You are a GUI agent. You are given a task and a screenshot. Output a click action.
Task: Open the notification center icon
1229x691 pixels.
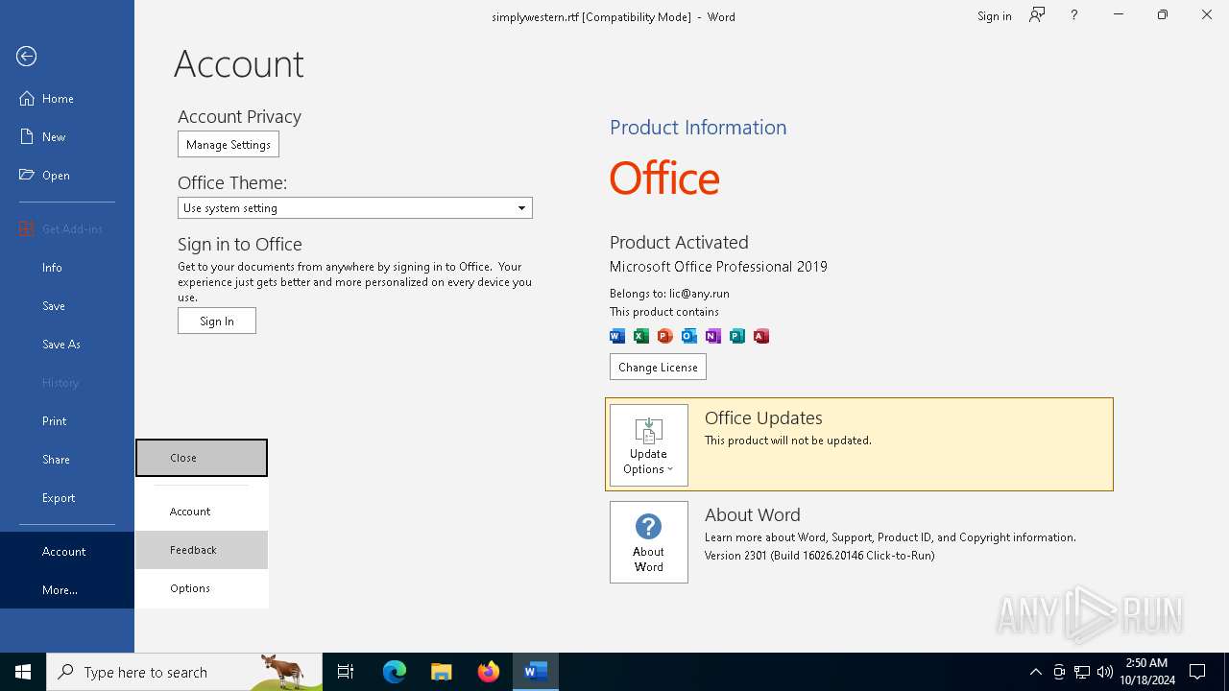click(x=1197, y=672)
